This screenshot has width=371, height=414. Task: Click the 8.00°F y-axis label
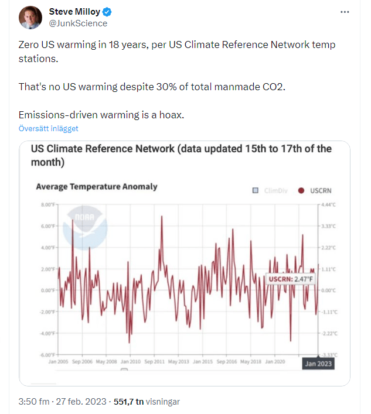tap(48, 204)
